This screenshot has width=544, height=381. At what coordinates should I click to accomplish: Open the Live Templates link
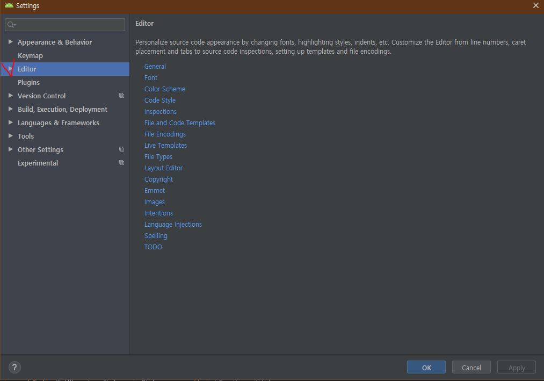coord(165,146)
